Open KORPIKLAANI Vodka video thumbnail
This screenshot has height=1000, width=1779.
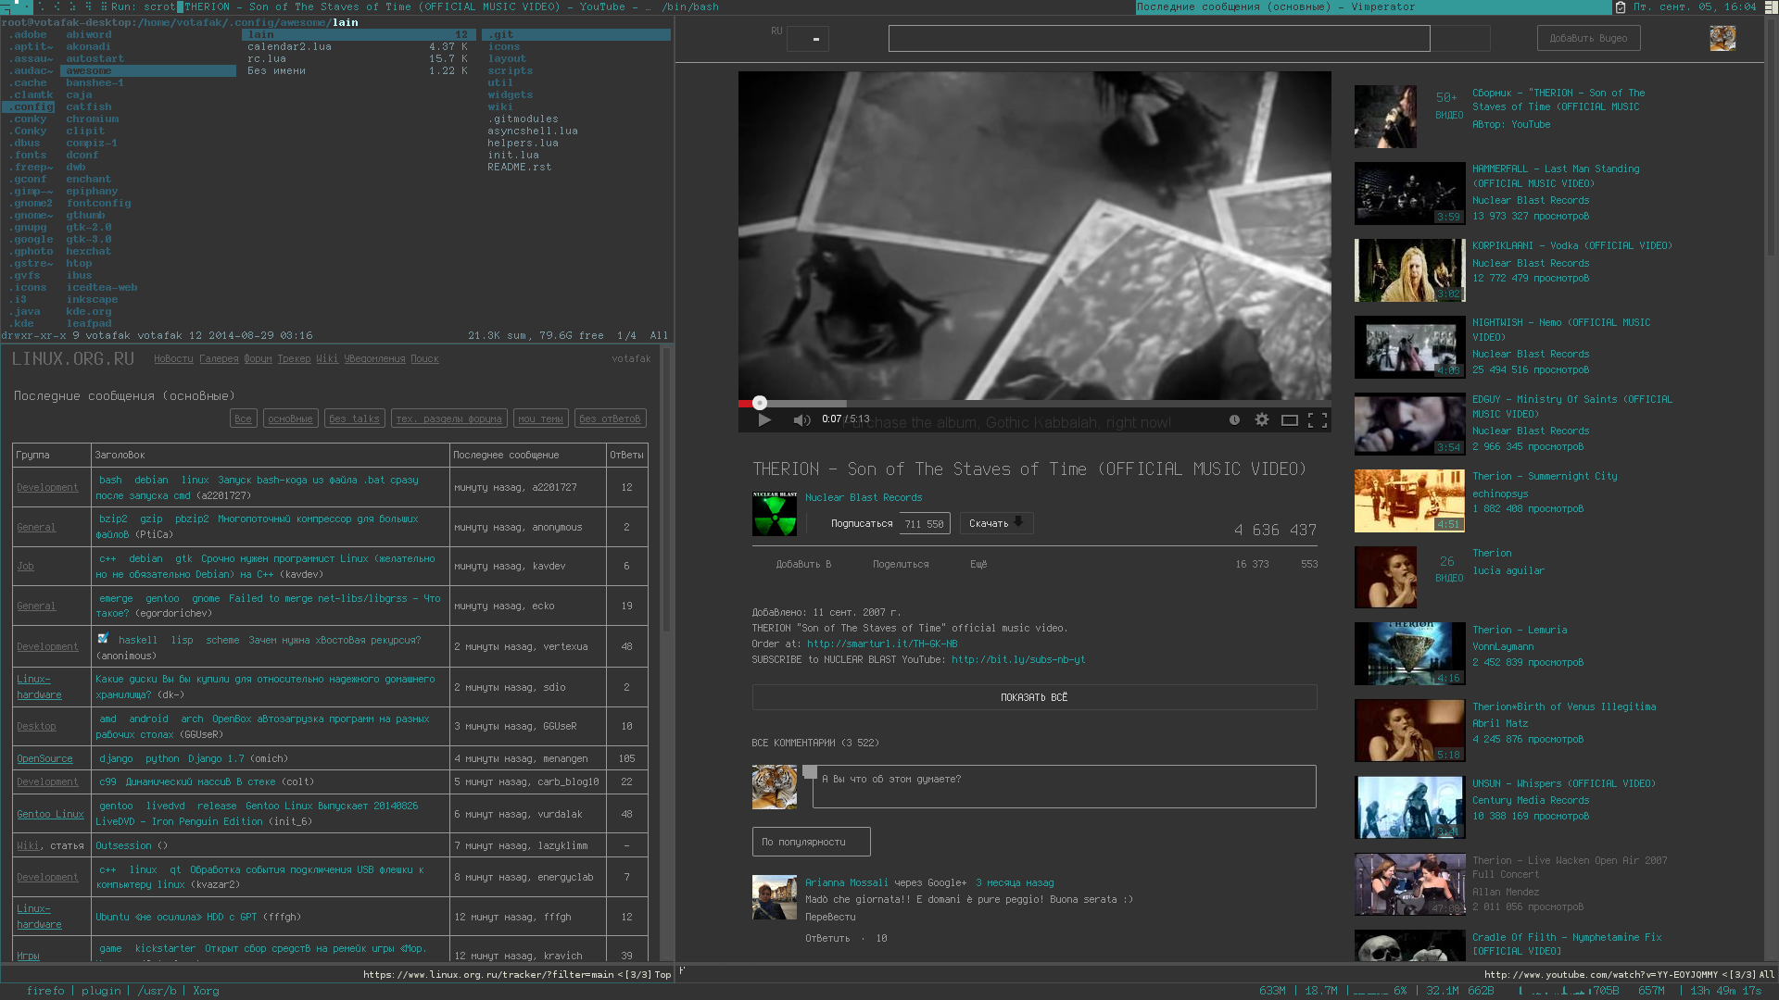(x=1409, y=270)
